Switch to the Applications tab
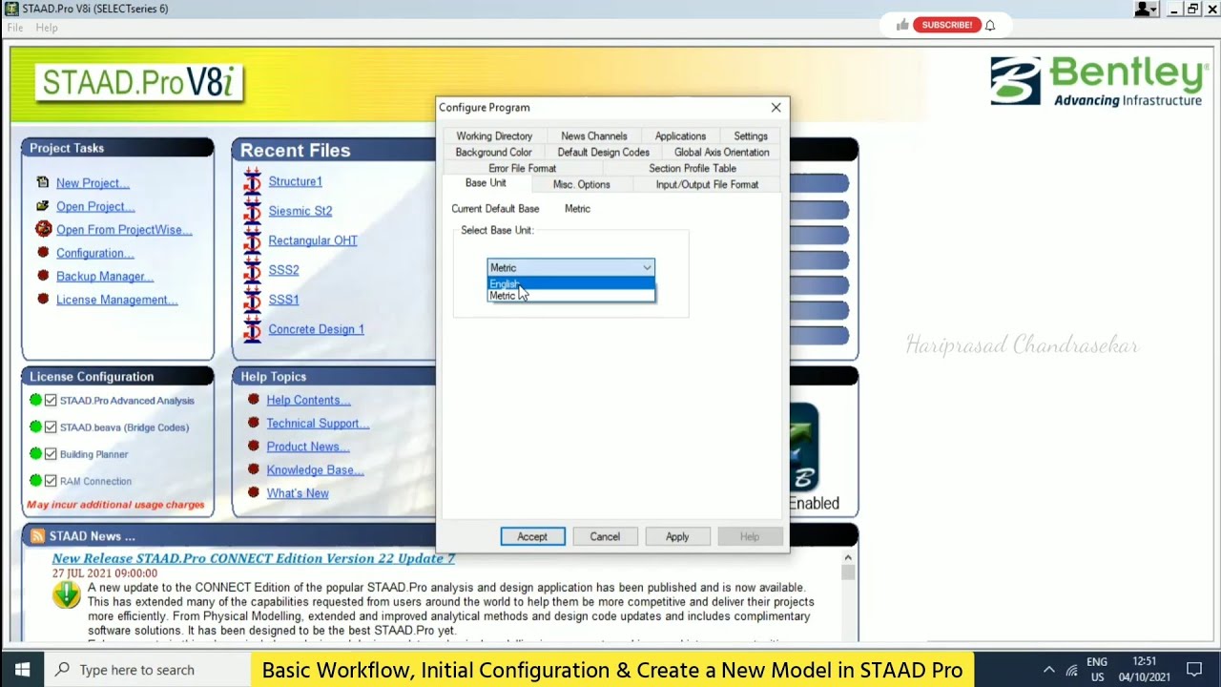 click(680, 136)
